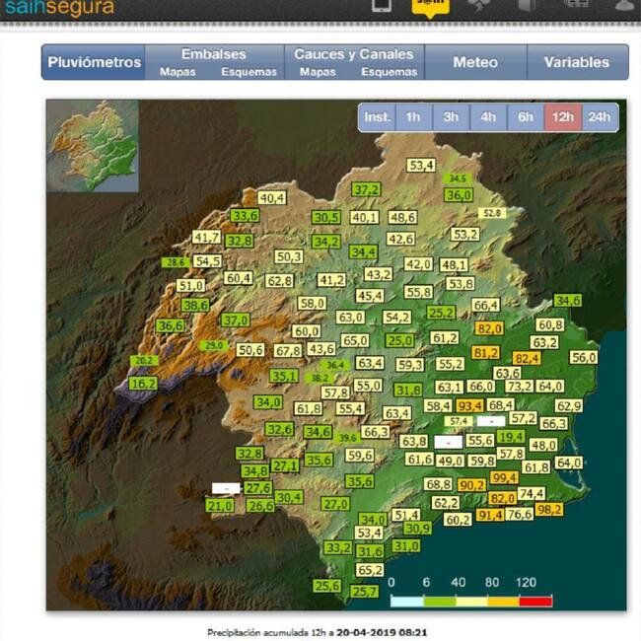This screenshot has width=641, height=641.
Task: Select the 3h accumulation period
Action: point(451,116)
